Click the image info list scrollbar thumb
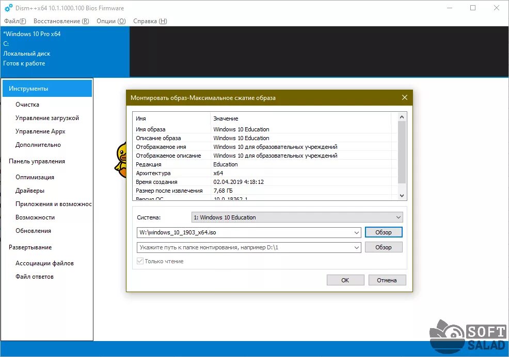 pos(402,152)
